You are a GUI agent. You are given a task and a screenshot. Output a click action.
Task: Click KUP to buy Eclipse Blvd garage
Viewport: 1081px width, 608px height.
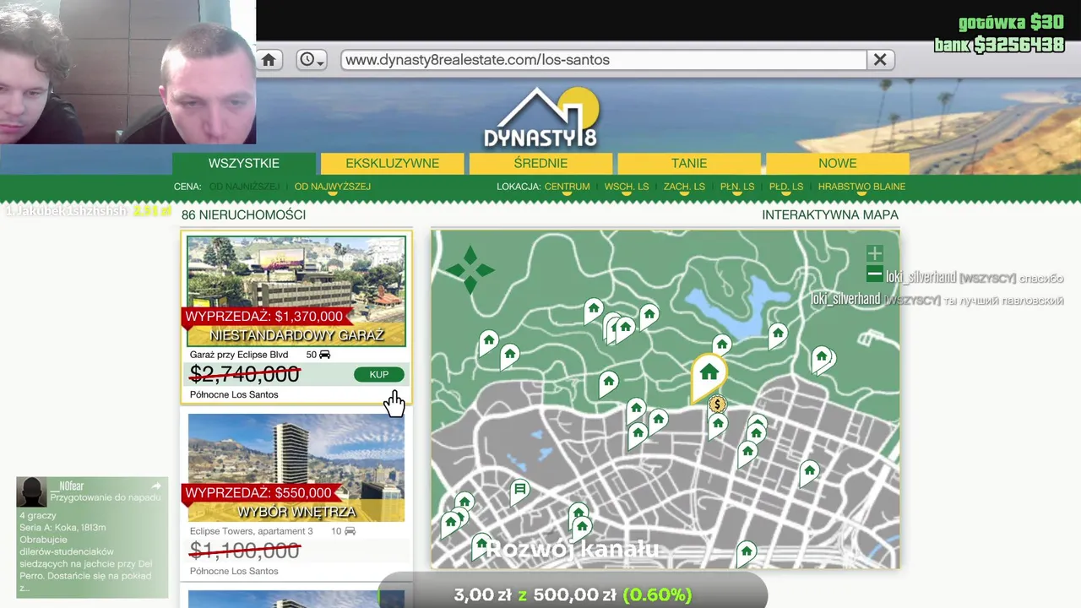pyautogui.click(x=378, y=374)
